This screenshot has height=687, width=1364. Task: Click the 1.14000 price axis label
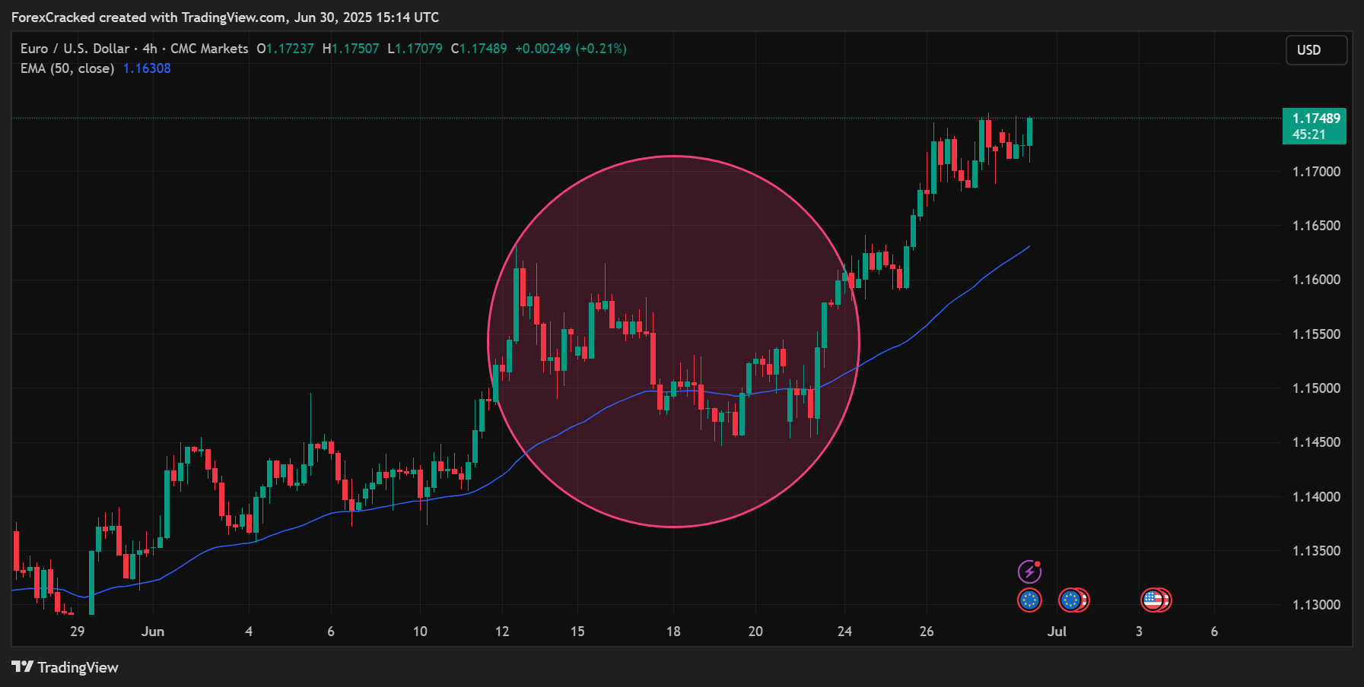pos(1316,497)
